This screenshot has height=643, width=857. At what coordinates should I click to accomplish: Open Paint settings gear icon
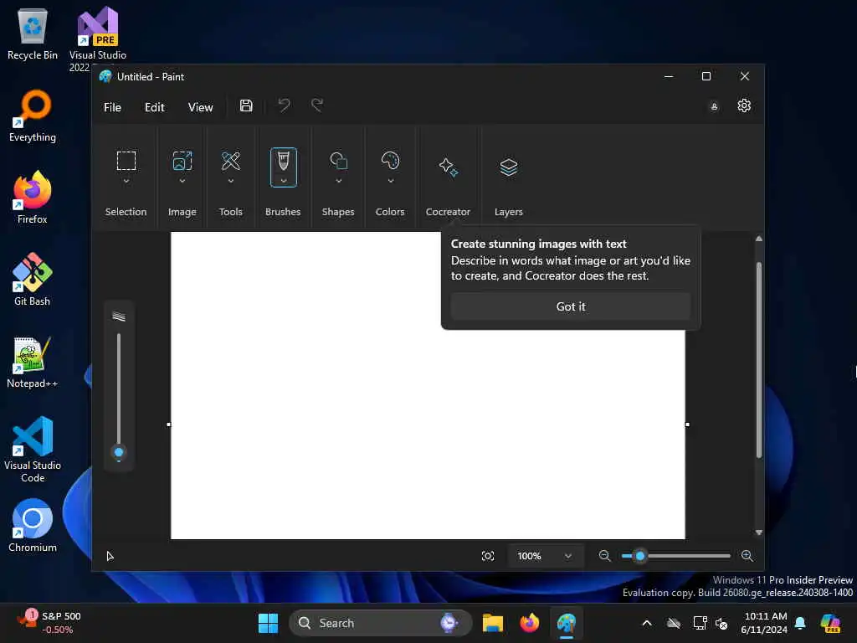point(744,105)
